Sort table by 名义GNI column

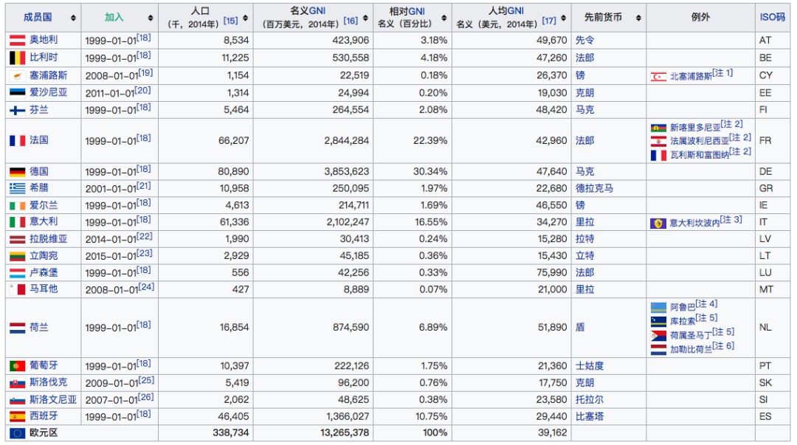365,18
